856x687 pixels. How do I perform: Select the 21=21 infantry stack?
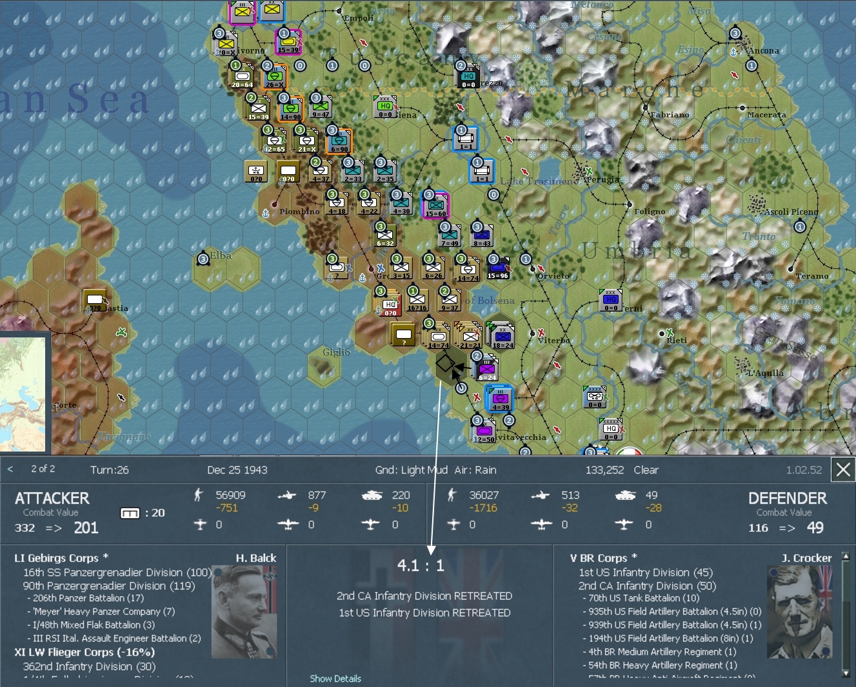click(469, 335)
